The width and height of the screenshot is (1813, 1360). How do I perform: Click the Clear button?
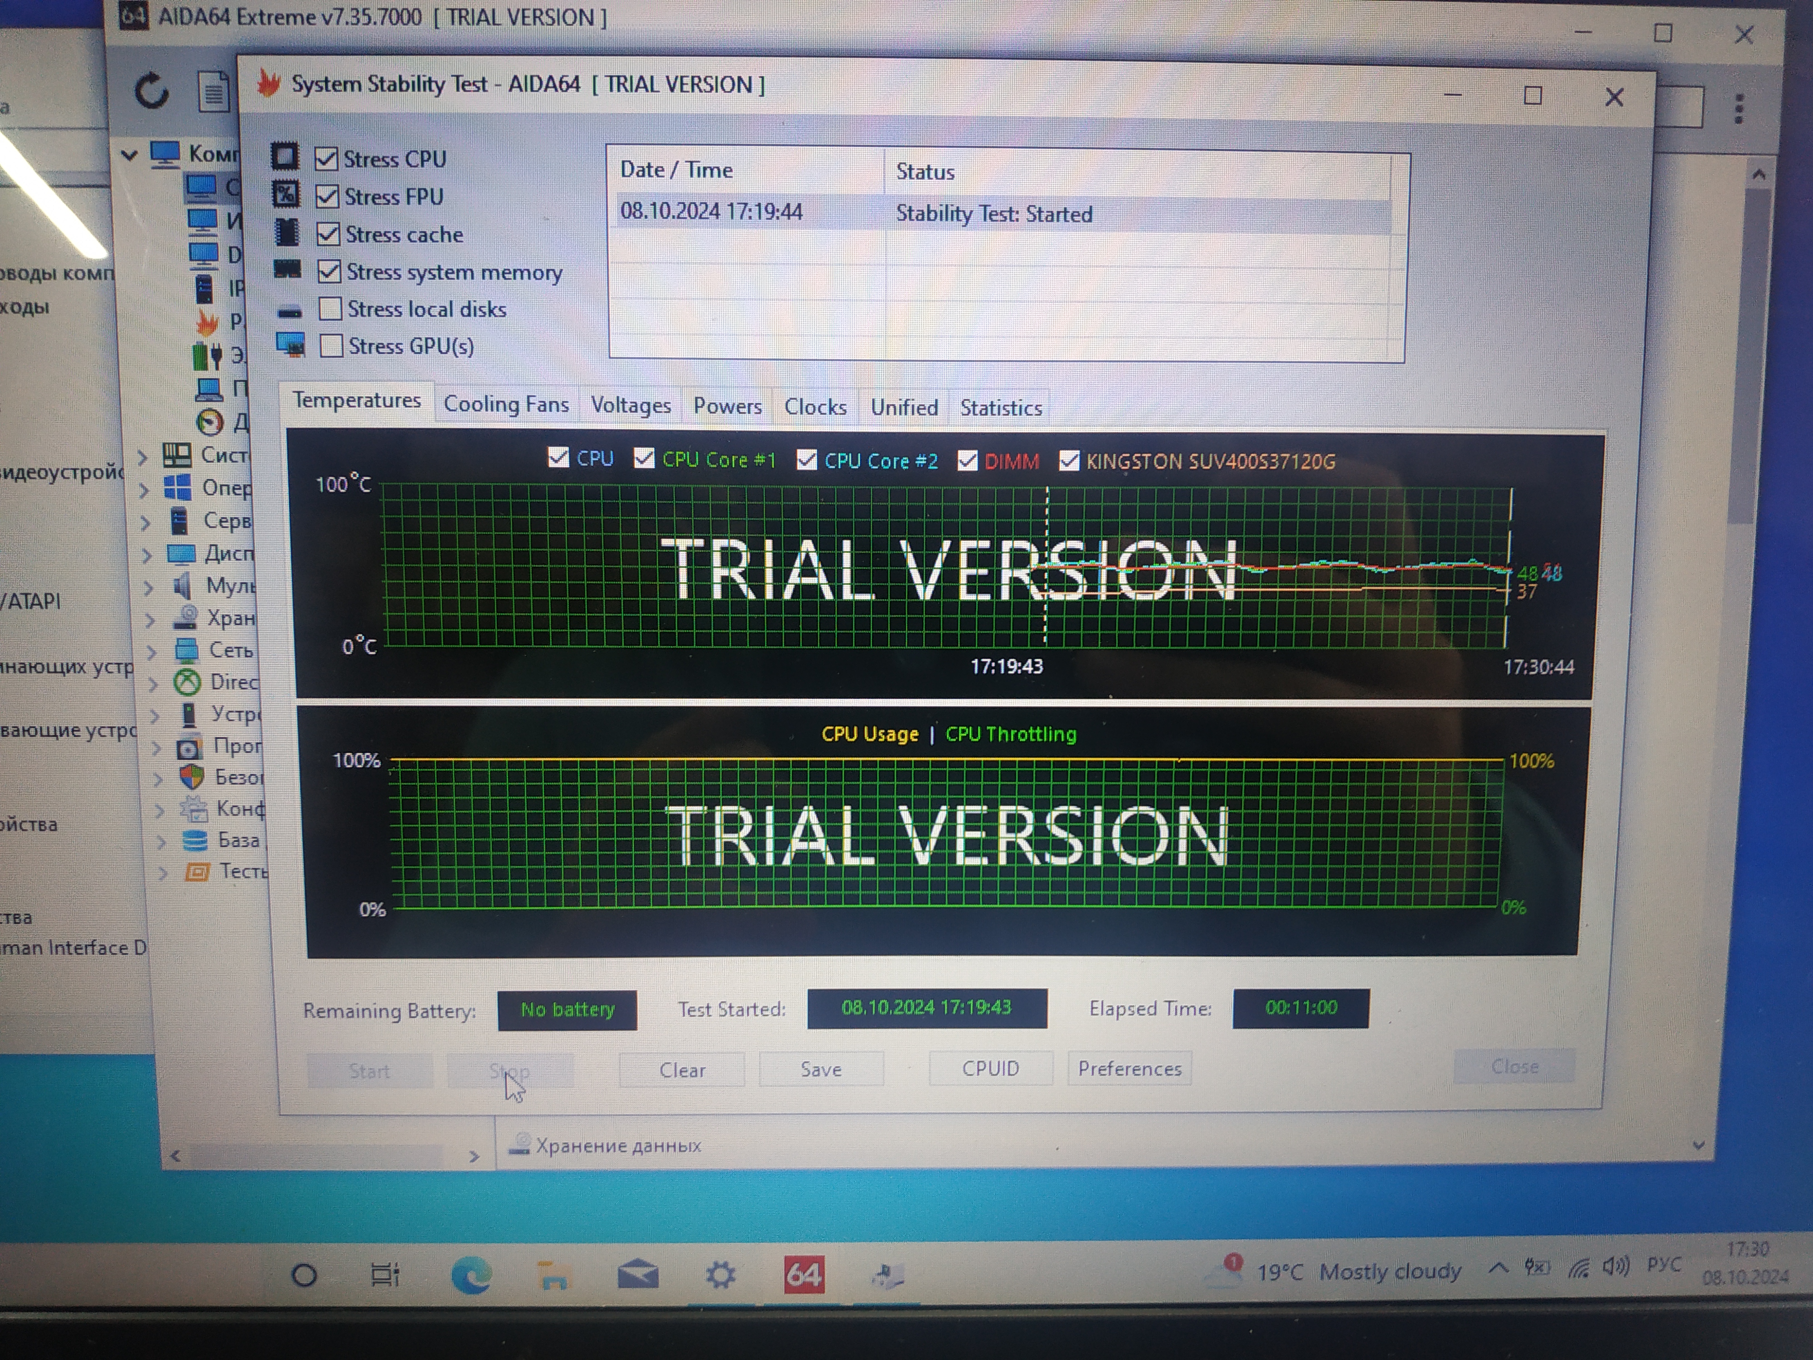(x=682, y=1070)
